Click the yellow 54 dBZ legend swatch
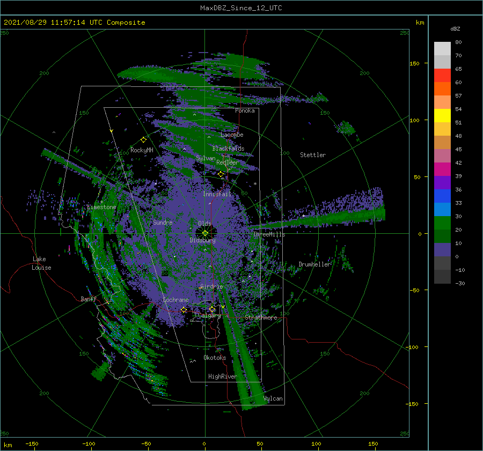The image size is (483, 451). (442, 115)
